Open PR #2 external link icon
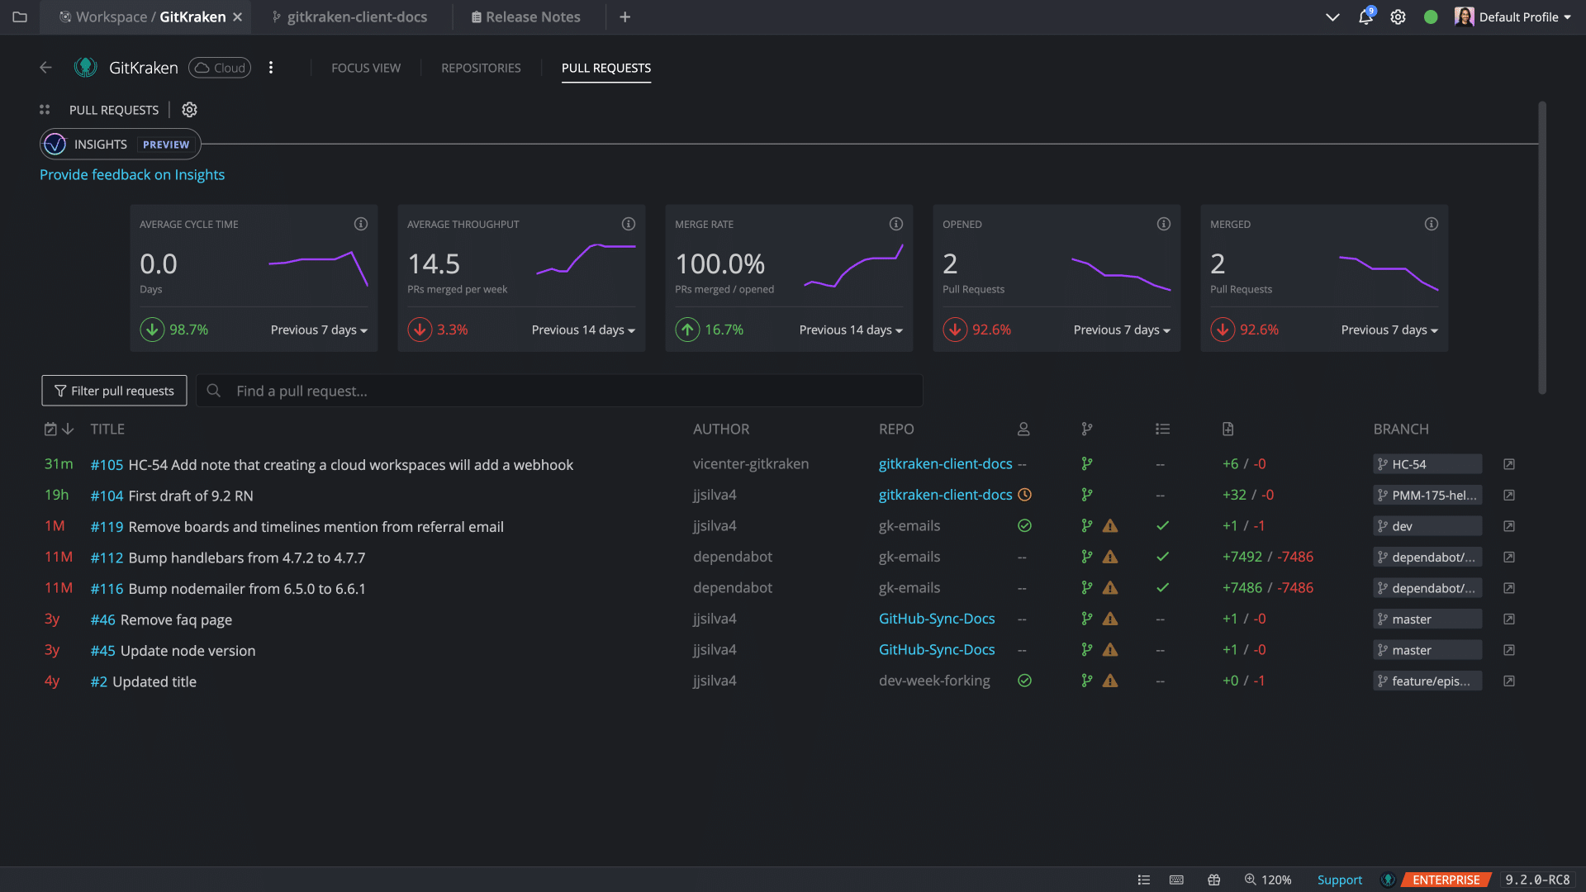 tap(1509, 681)
